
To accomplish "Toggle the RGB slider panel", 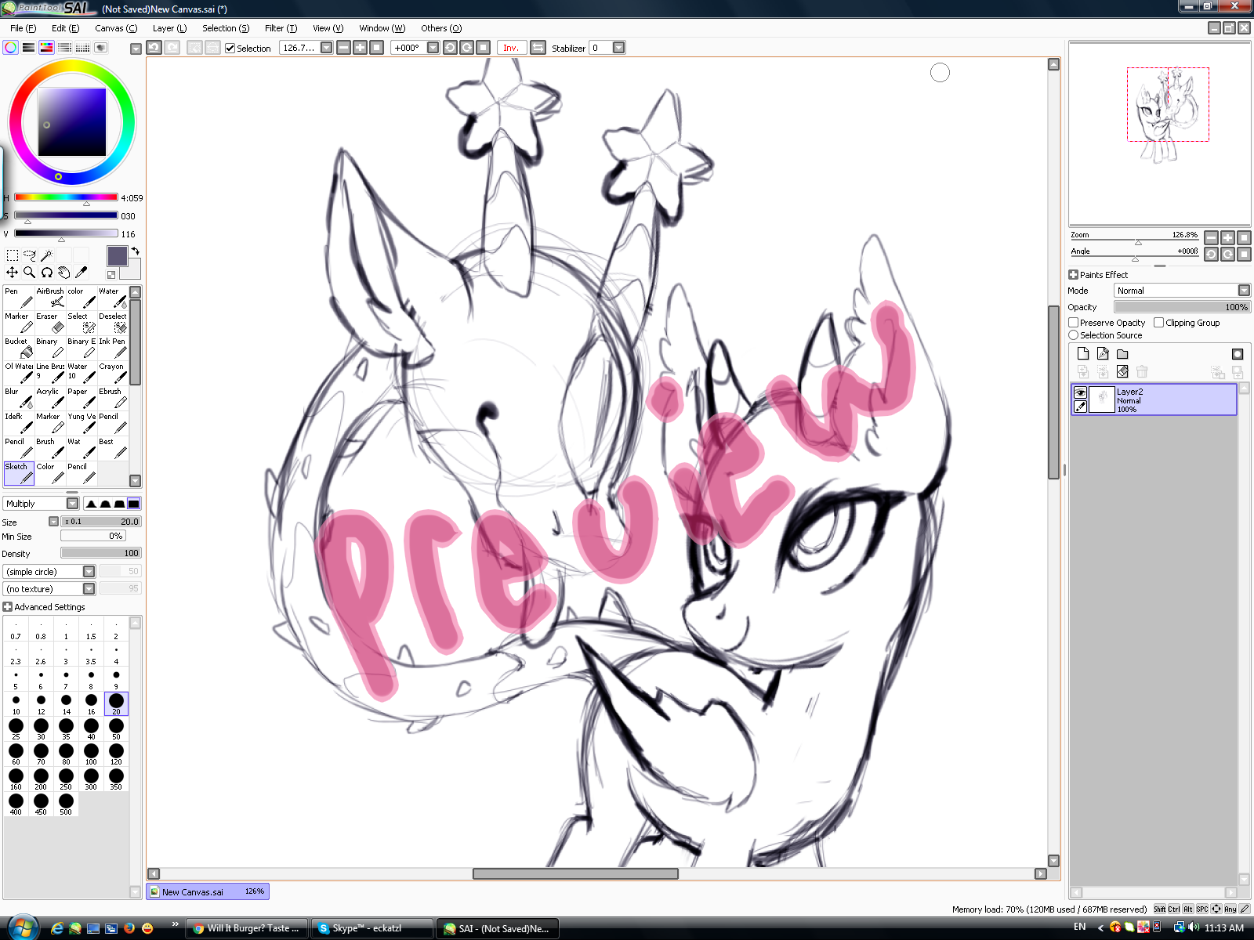I will pyautogui.click(x=29, y=48).
